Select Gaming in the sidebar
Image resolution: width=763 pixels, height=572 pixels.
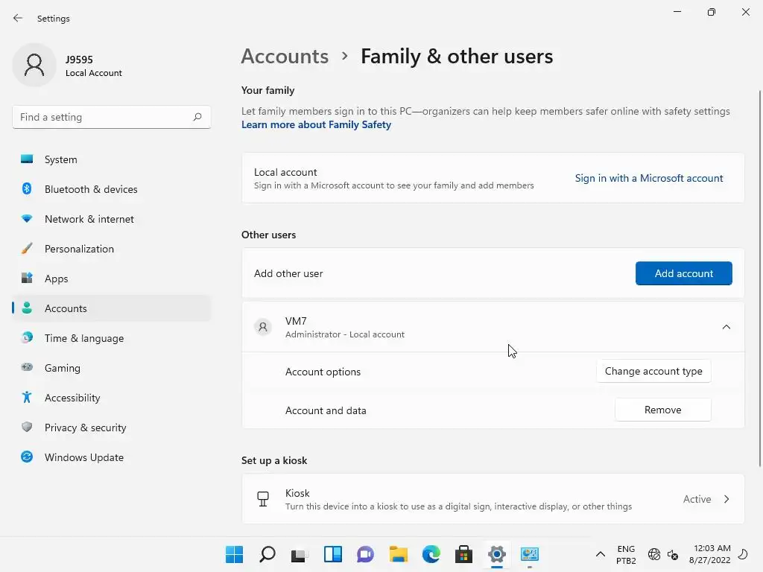pos(62,368)
